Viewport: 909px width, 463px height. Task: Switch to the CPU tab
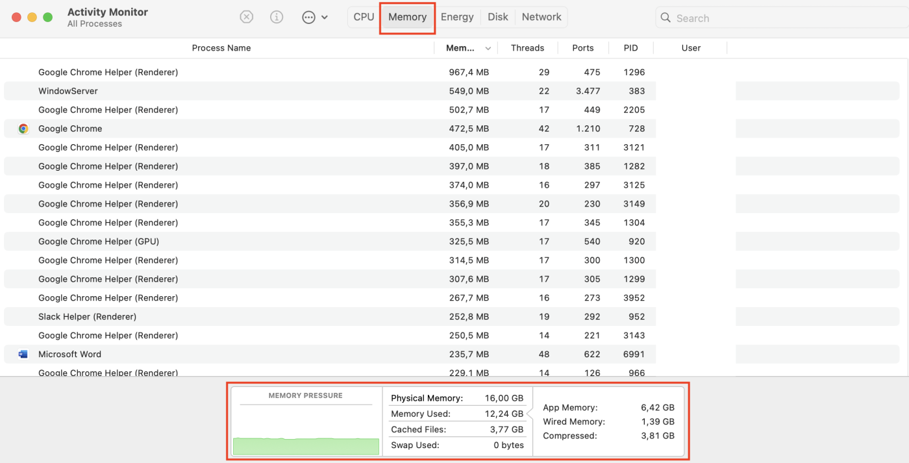tap(363, 17)
